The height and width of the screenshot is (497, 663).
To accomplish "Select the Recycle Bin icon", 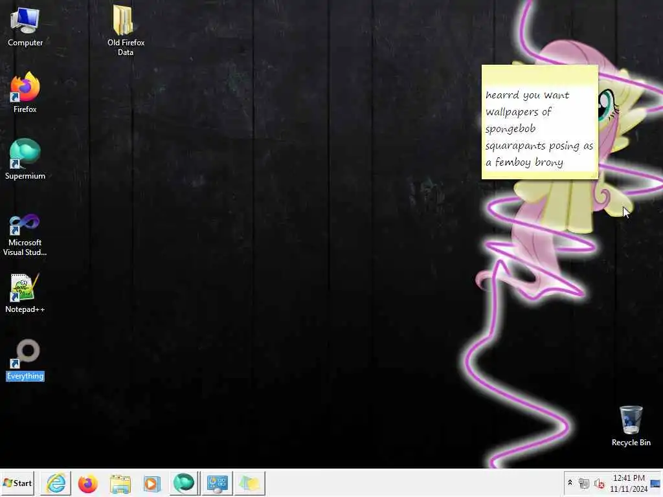I will (631, 426).
